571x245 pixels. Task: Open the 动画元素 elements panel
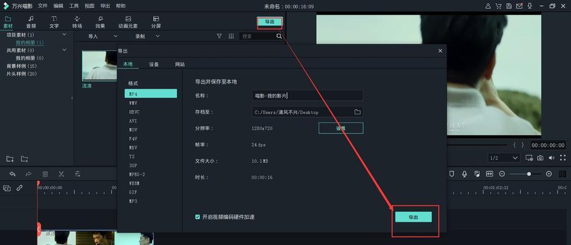click(128, 22)
